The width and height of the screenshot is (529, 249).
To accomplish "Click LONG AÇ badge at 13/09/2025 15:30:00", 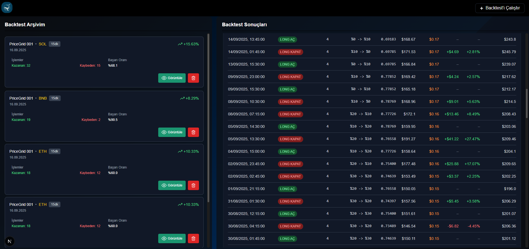I will pos(287,64).
